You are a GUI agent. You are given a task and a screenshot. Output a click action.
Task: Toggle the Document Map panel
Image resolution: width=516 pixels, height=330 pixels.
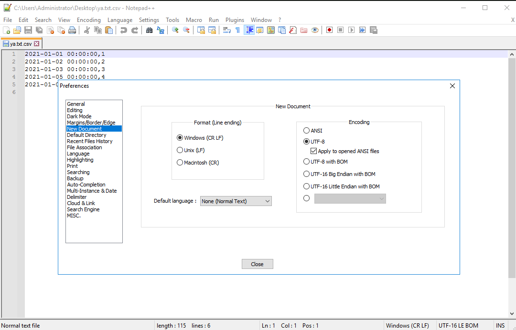tap(270, 30)
